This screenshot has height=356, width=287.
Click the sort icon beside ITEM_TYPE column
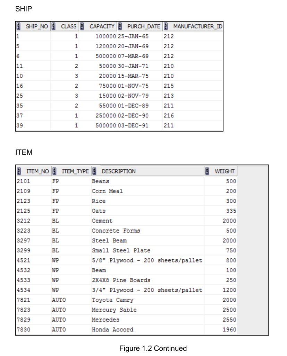[x=54, y=171]
